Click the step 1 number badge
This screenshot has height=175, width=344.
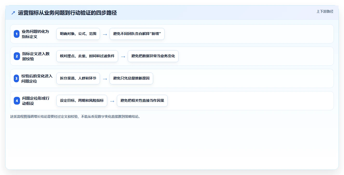pos(17,34)
